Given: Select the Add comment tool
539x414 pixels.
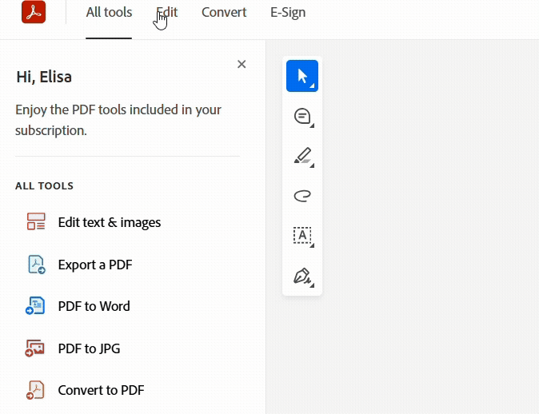Looking at the screenshot, I should coord(302,116).
